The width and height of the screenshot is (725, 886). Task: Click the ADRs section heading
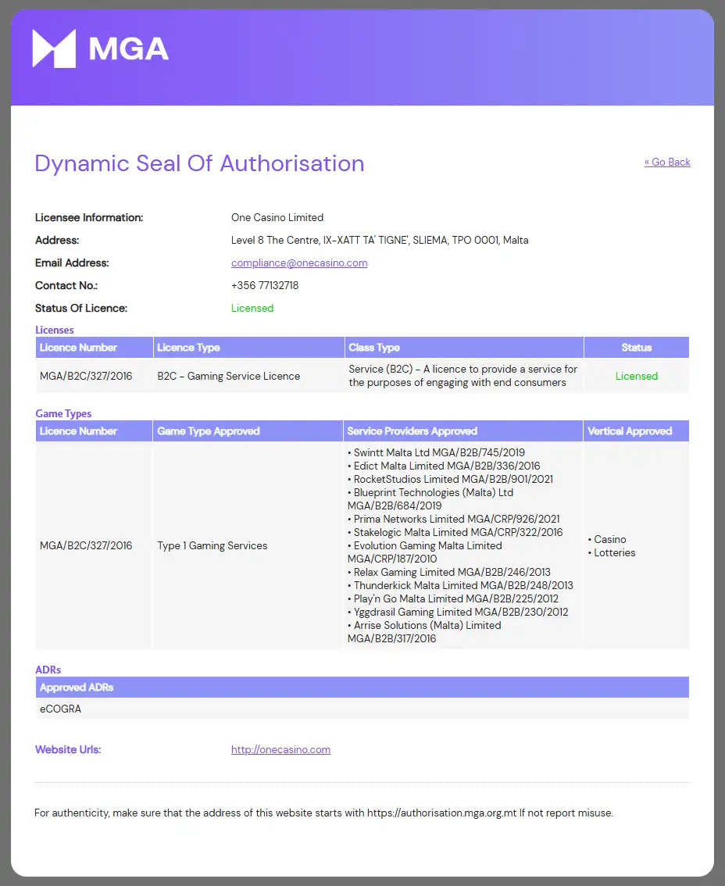click(x=48, y=670)
